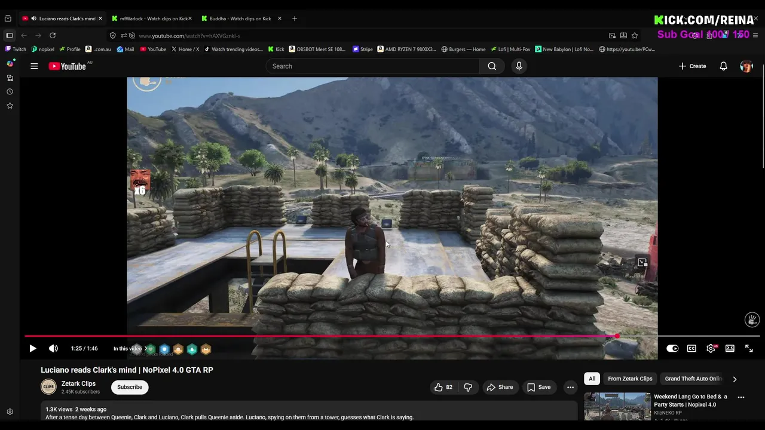Viewport: 765px width, 430px height.
Task: Select Grand Theft Auto Online chip
Action: 693,379
